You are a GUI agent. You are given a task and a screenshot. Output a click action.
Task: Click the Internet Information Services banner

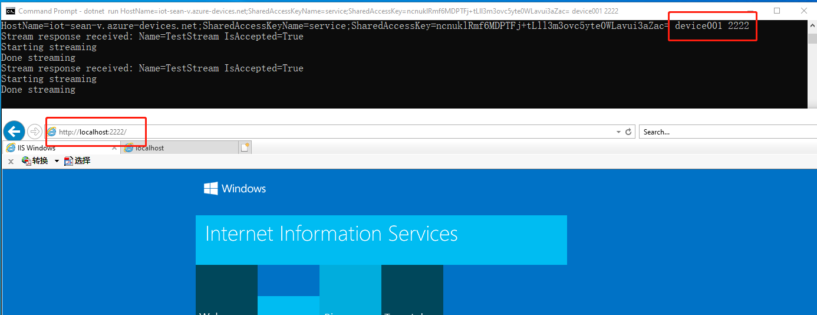(x=381, y=239)
